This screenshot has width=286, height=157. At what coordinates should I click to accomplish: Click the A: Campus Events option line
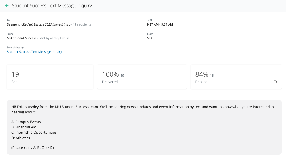(26, 122)
